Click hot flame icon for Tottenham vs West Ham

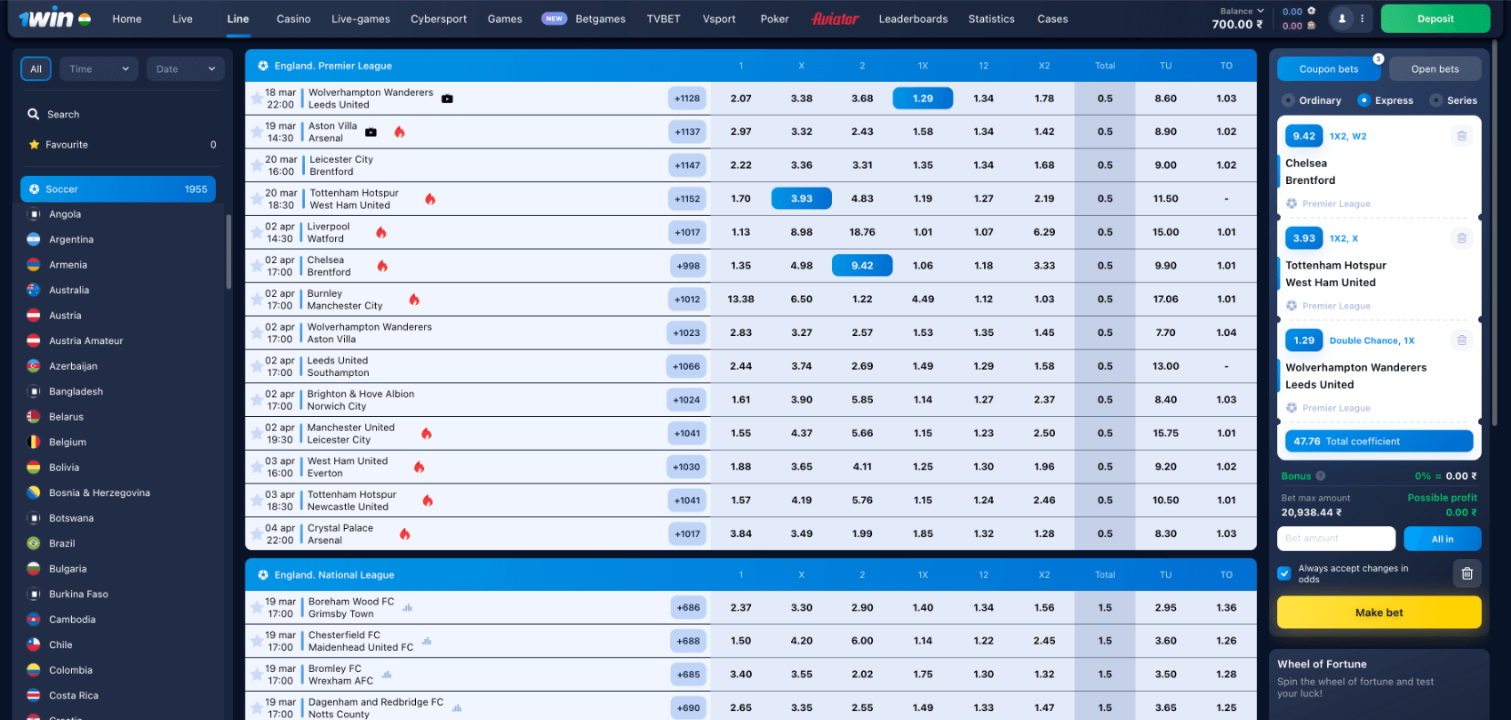coord(430,199)
